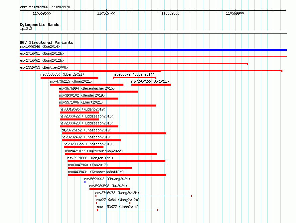
Task: Select the red bar under esv3676994
Action: [x=98, y=92]
